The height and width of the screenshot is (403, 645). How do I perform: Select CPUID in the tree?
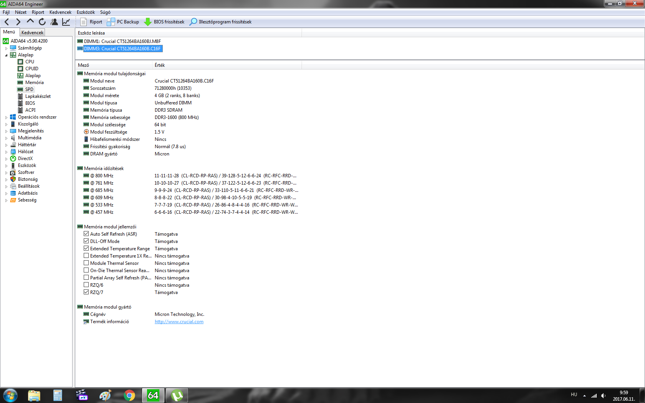click(32, 69)
